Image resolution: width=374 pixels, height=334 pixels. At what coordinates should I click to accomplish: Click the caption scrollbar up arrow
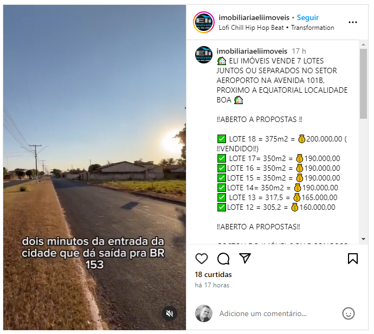point(364,44)
